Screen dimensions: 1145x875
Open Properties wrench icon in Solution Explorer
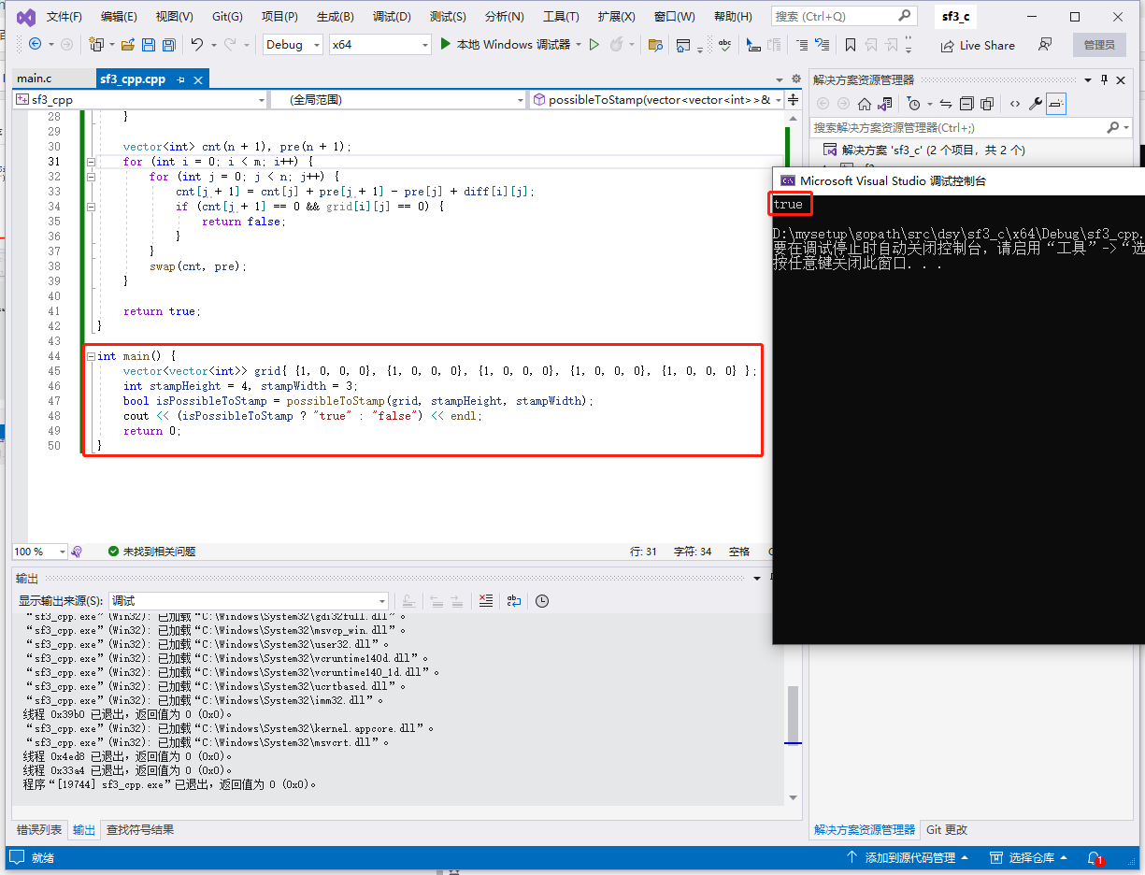(1036, 104)
